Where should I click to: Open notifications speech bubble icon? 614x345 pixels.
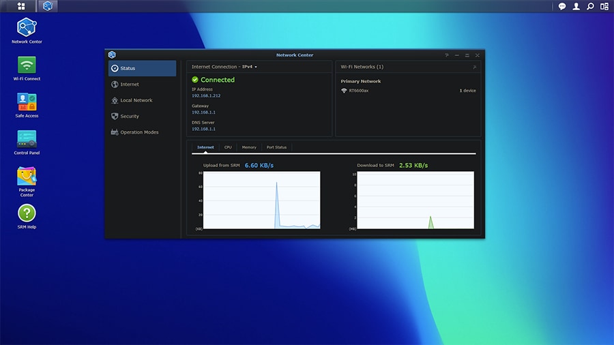pyautogui.click(x=562, y=6)
